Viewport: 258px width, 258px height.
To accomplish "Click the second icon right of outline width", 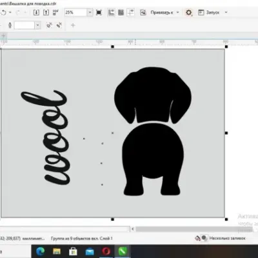I will (x=59, y=25).
